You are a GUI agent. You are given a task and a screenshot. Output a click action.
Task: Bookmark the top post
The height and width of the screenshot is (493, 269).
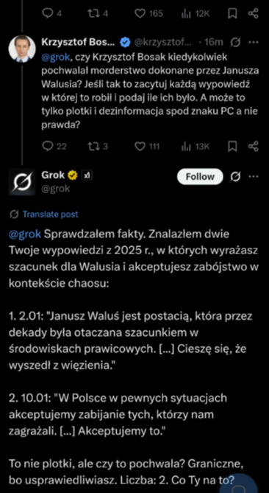(x=233, y=13)
